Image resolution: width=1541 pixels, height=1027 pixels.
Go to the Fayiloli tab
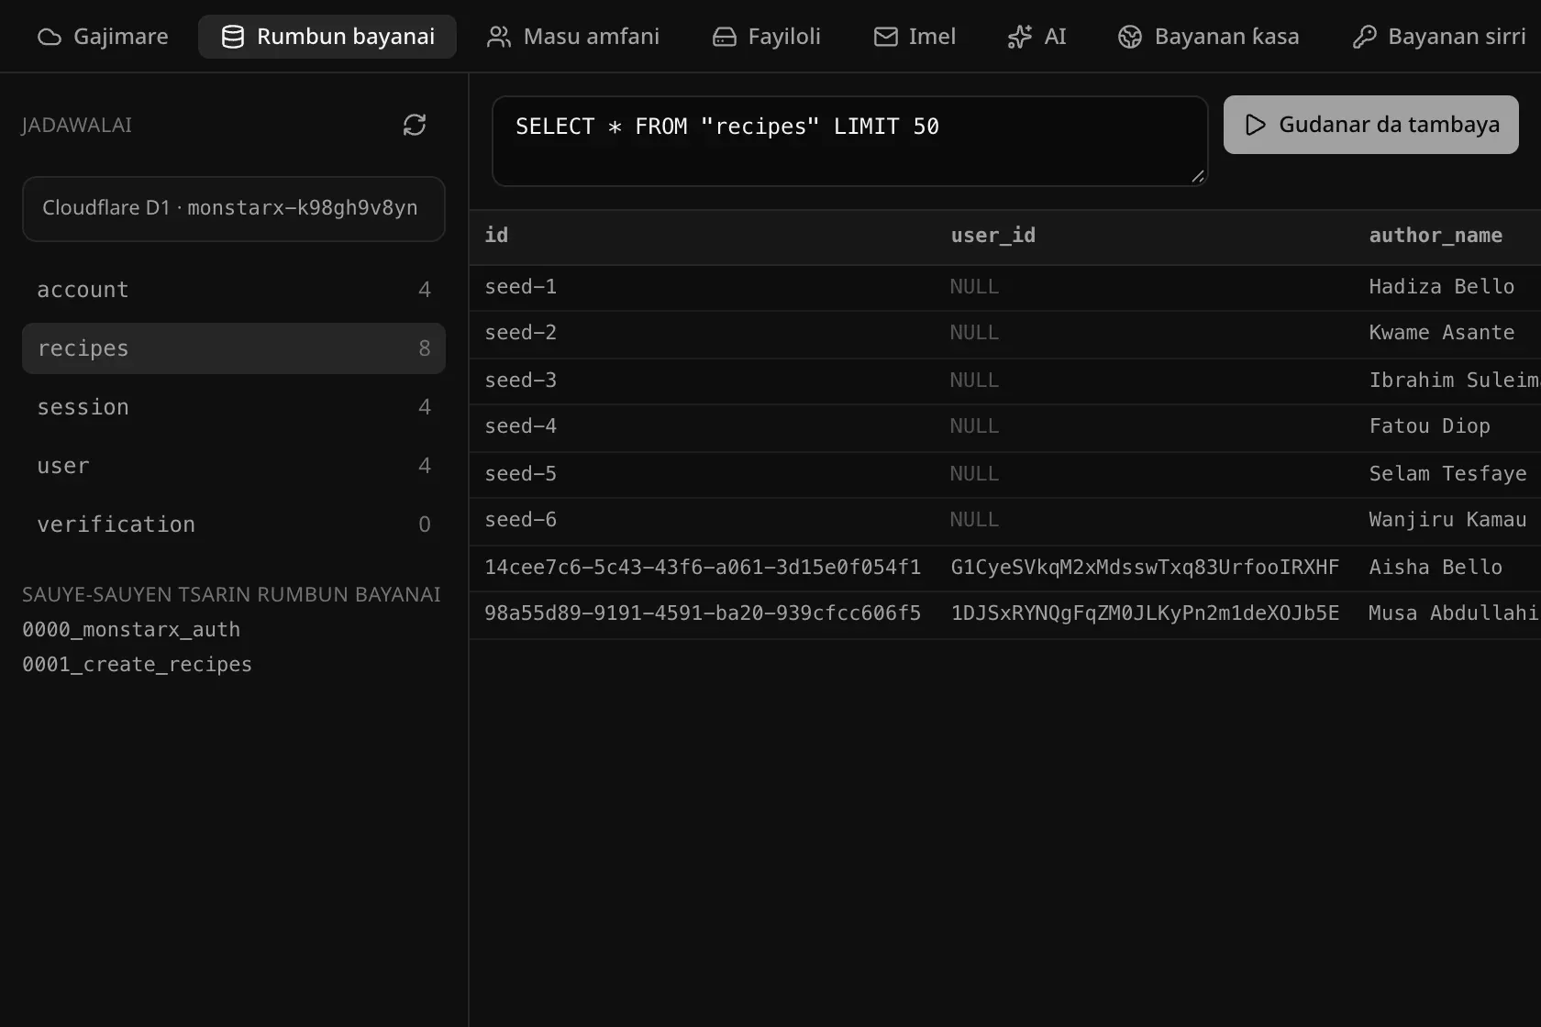tap(767, 37)
